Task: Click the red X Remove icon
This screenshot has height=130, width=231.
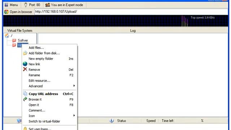Action: tap(25, 69)
